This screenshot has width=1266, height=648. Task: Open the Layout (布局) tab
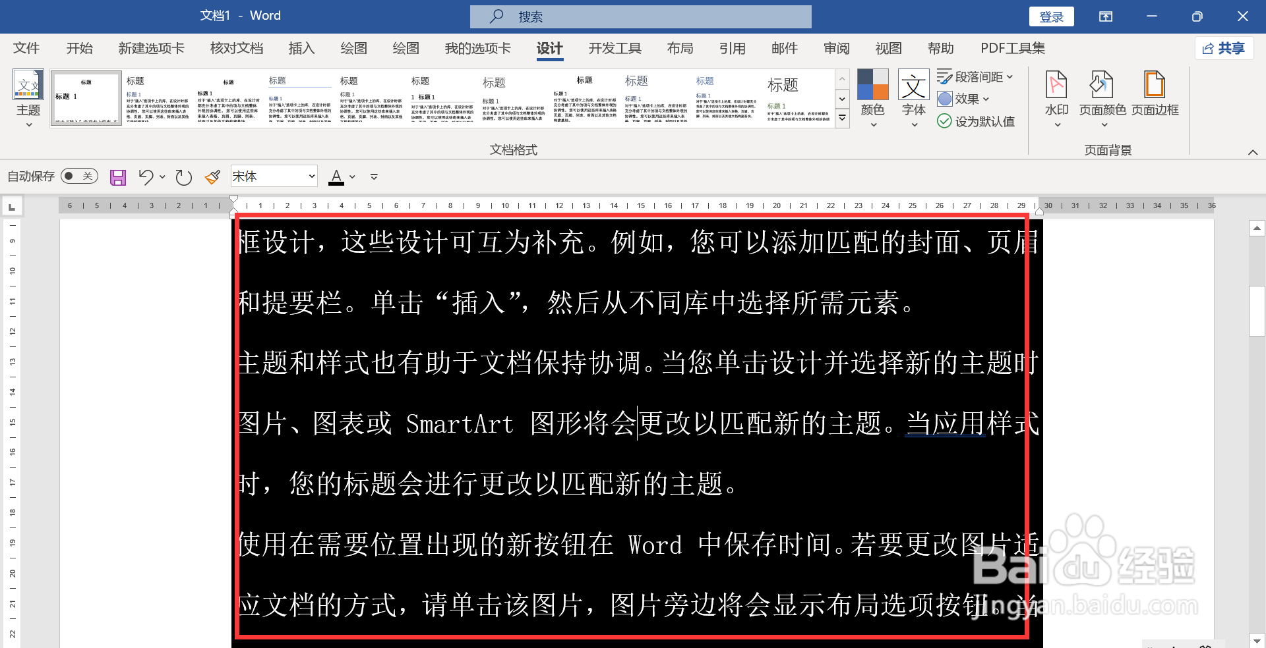point(680,48)
